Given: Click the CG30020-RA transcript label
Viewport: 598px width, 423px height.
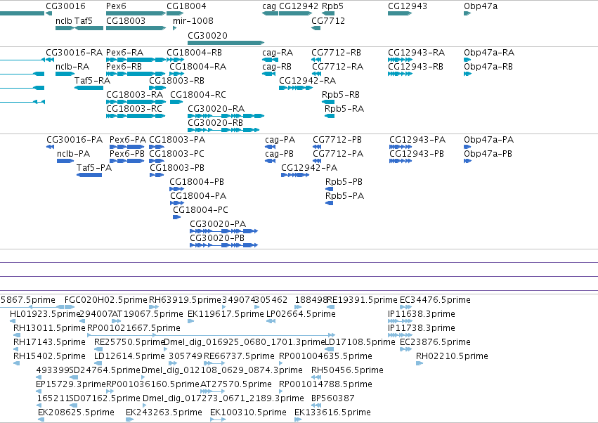Looking at the screenshot, I should pos(216,109).
